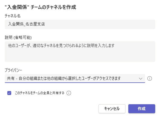160x116 pixels.
Task: Click the dialog title "入金関係" チームのチャネルを作成
Action: coord(40,7)
